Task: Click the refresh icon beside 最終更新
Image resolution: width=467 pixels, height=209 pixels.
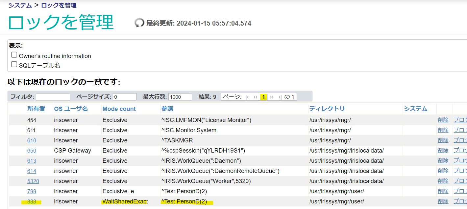Action: (x=139, y=23)
